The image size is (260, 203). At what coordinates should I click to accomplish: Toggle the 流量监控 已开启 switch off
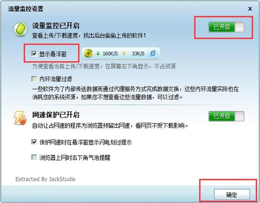(226, 27)
